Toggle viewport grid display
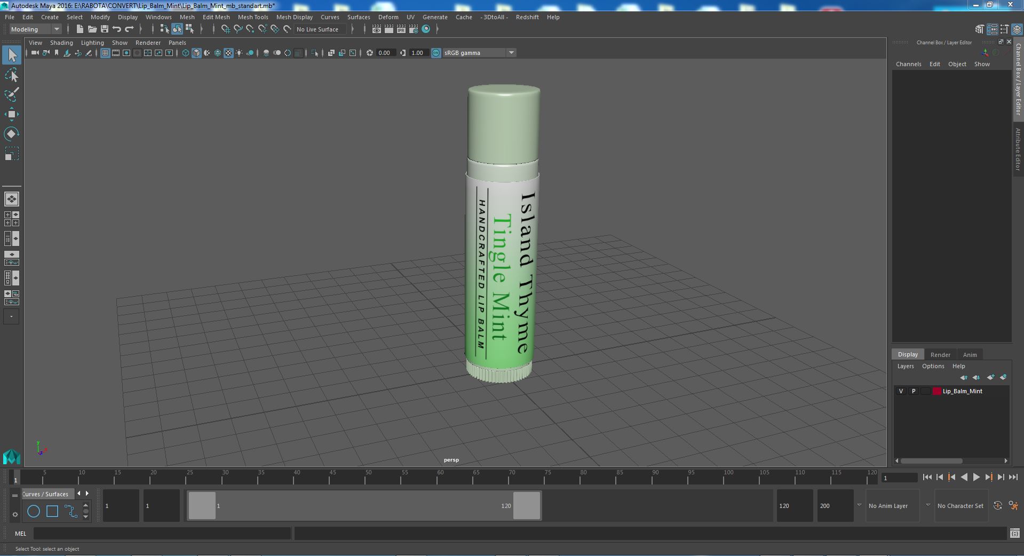Viewport: 1024px width, 556px height. point(105,52)
